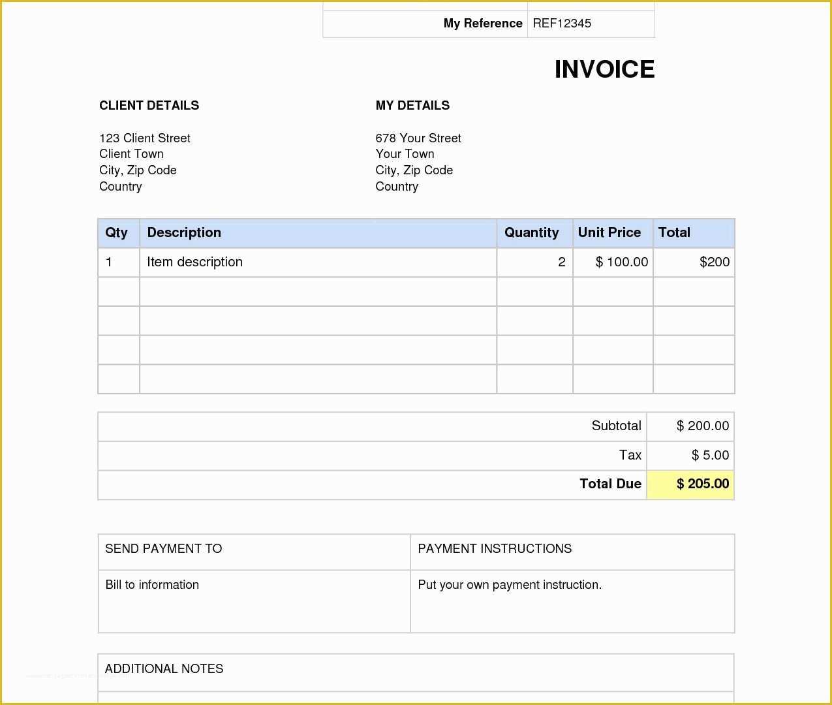Click the yellow '$ 205.00' total cell
Image resolution: width=832 pixels, height=705 pixels.
point(690,484)
